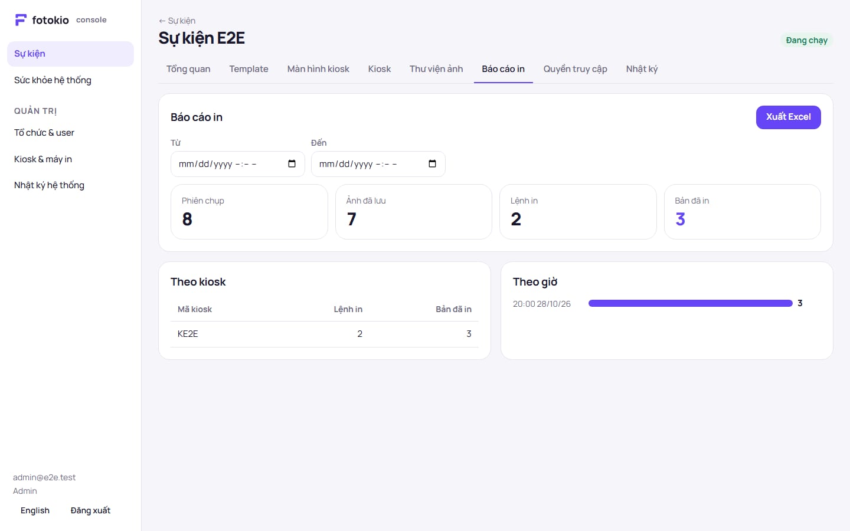
Task: Open calendar picker in the Đến field
Action: point(432,164)
